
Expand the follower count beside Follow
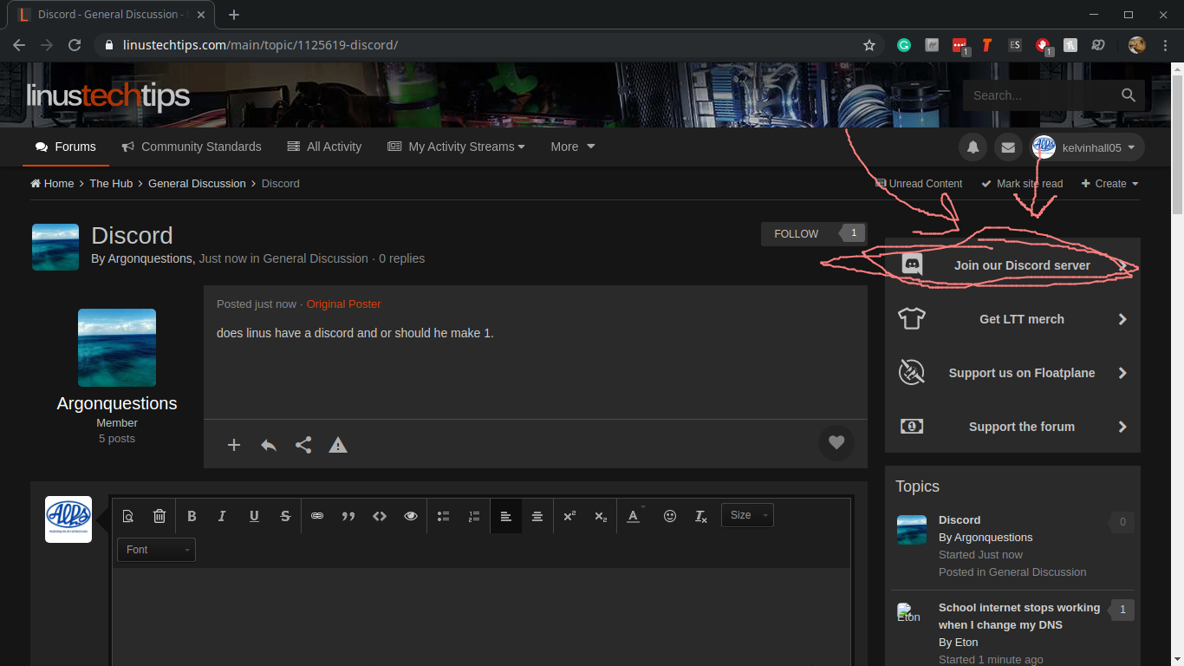[x=853, y=233]
